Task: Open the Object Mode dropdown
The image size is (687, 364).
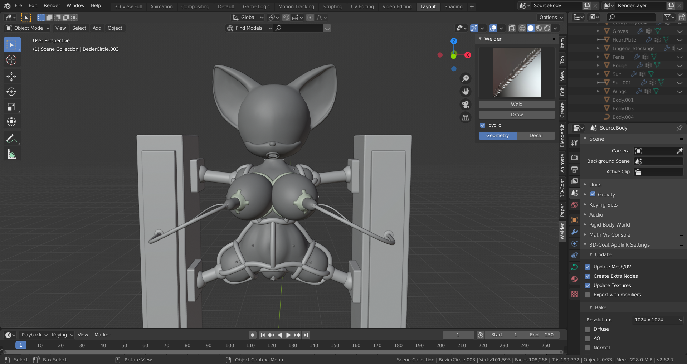Action: (28, 28)
